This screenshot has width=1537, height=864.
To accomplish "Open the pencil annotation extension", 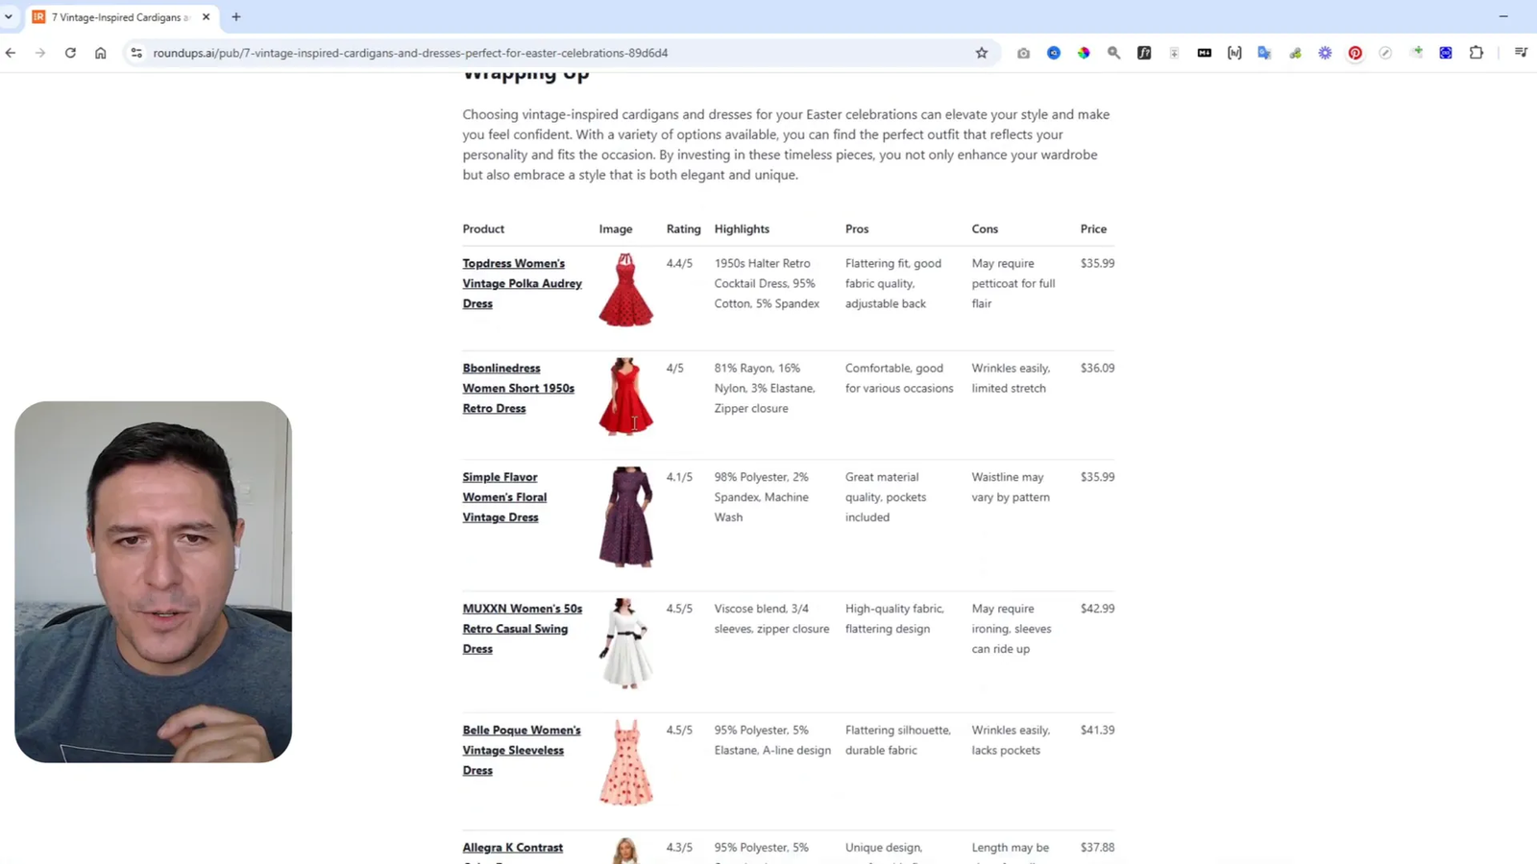I will [x=1386, y=53].
